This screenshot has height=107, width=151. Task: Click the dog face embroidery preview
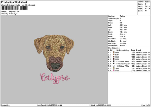54,53
